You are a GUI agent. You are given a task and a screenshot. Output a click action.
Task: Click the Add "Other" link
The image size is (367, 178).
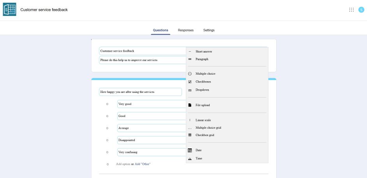click(x=143, y=164)
